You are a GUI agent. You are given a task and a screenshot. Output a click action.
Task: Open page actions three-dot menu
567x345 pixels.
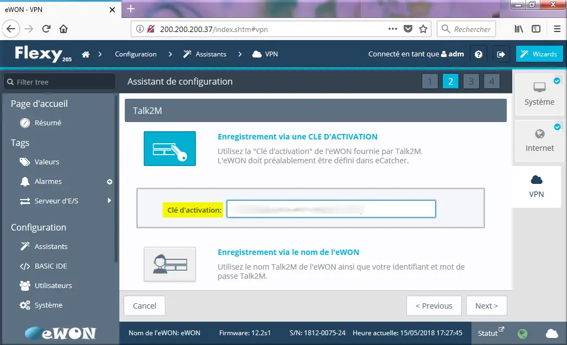393,29
